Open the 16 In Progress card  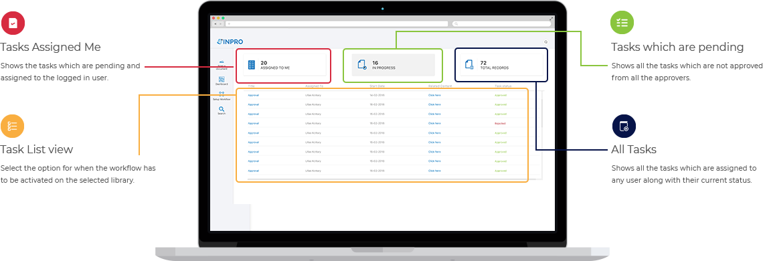pos(393,65)
